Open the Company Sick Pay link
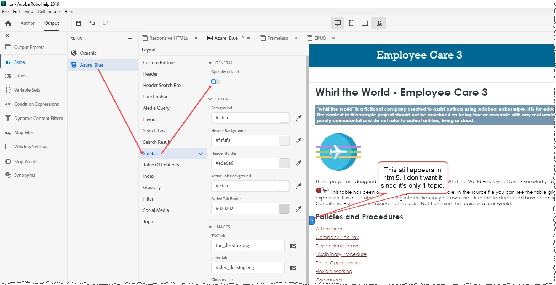This screenshot has width=556, height=285. 337,237
